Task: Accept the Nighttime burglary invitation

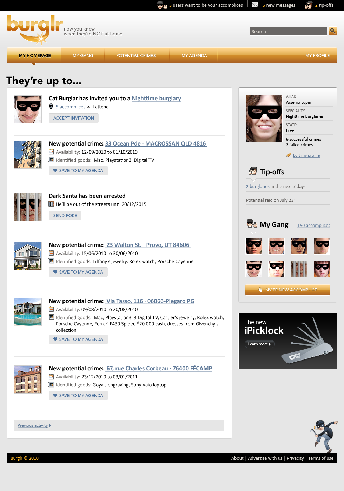Action: click(74, 118)
